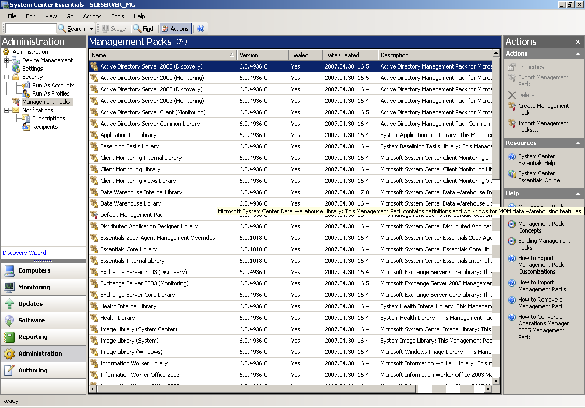The width and height of the screenshot is (585, 408).
Task: Select the Settings globe icon in tree
Action: [x=16, y=69]
